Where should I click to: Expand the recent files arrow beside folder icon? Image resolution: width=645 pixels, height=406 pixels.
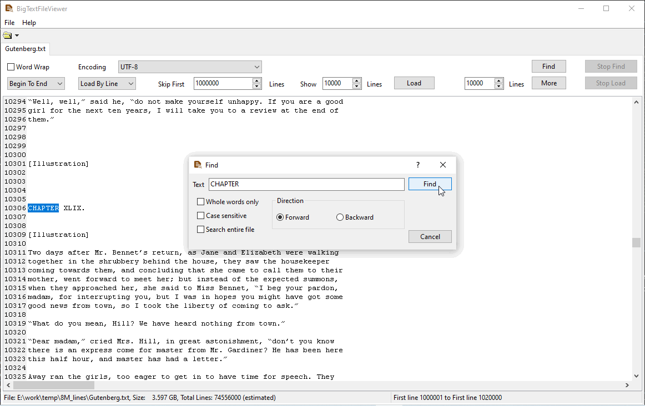point(17,35)
